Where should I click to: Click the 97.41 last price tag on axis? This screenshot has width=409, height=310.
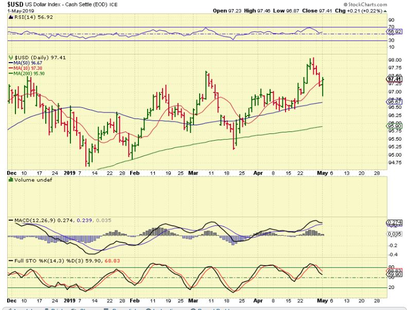point(395,79)
